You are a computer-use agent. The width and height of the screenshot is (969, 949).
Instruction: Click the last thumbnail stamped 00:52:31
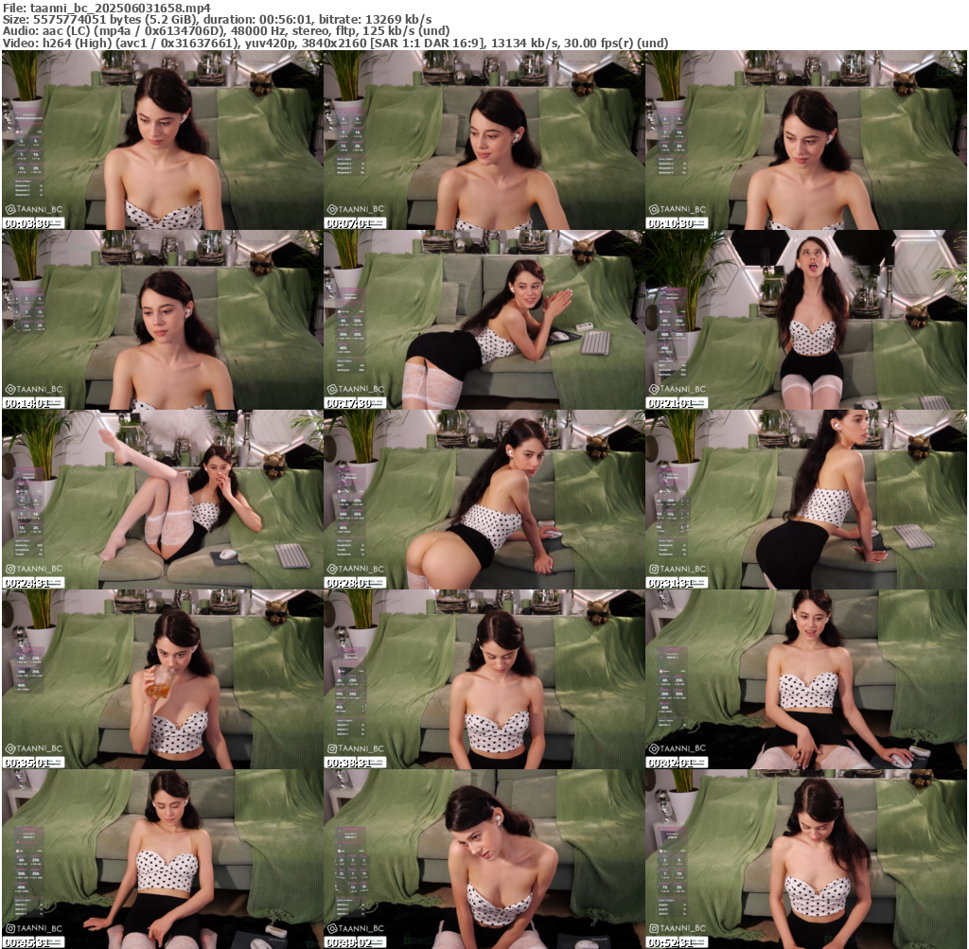(x=806, y=859)
